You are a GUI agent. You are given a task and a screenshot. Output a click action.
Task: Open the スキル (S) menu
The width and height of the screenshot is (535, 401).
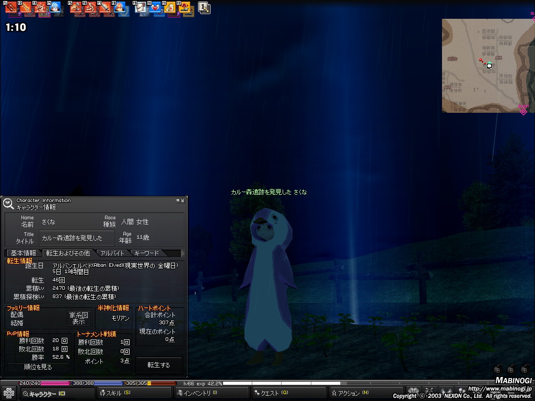(134, 394)
